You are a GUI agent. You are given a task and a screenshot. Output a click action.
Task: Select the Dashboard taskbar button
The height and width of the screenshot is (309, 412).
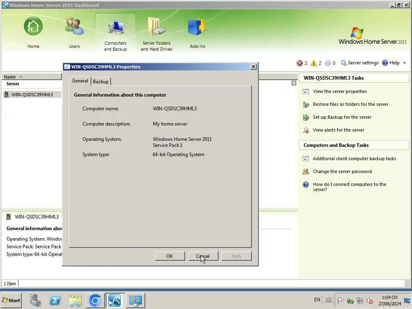[x=115, y=300]
